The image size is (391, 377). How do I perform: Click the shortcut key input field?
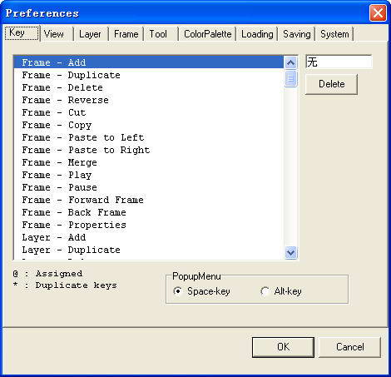point(339,62)
